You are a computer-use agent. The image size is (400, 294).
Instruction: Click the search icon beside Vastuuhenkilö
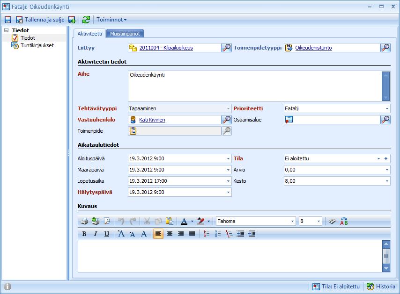tap(227, 120)
